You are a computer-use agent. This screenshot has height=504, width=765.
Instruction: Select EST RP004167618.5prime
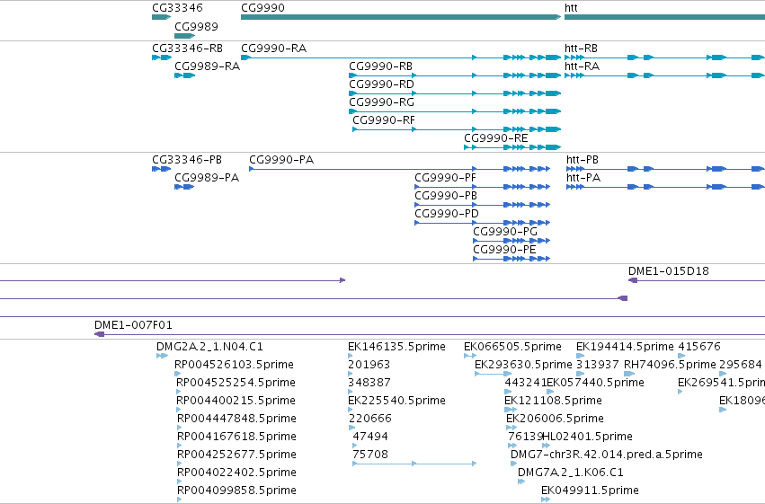[236, 438]
